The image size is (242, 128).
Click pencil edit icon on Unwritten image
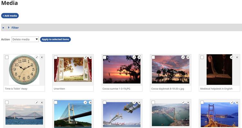click(86, 57)
